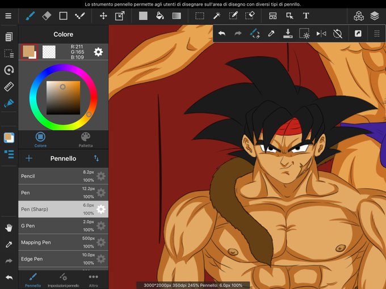
Task: Switch to the Colore tab
Action: tap(40, 140)
